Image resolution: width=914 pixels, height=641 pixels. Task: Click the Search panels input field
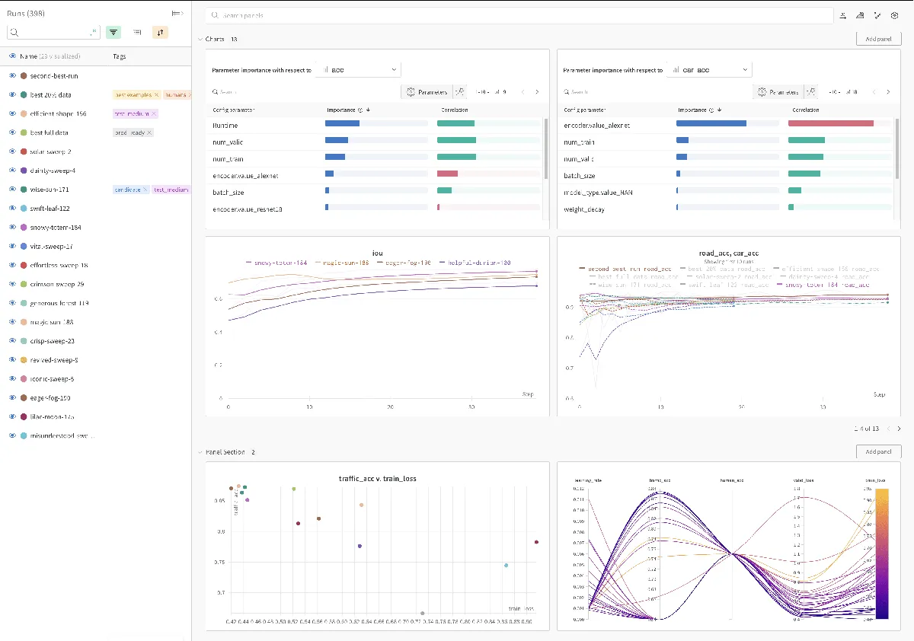(519, 15)
